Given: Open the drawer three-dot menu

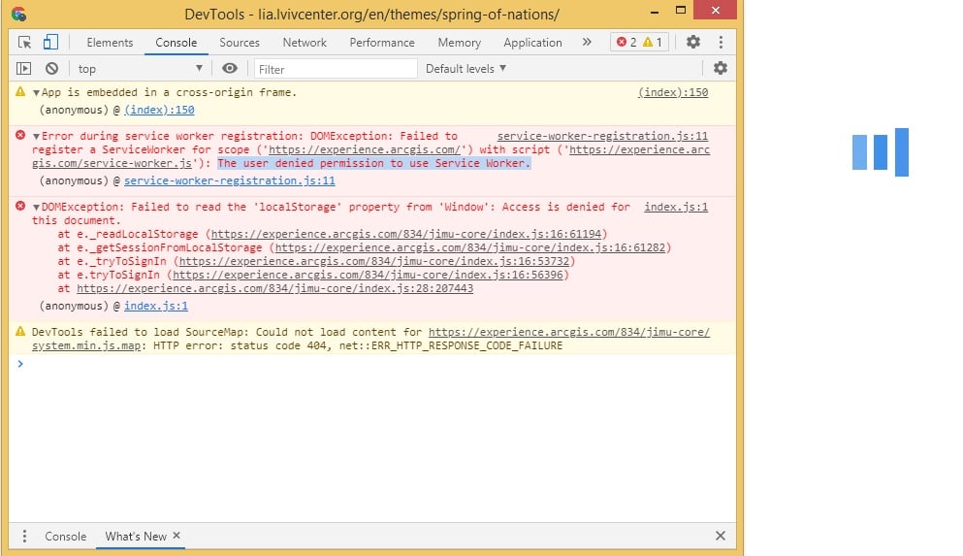Looking at the screenshot, I should click(x=24, y=537).
